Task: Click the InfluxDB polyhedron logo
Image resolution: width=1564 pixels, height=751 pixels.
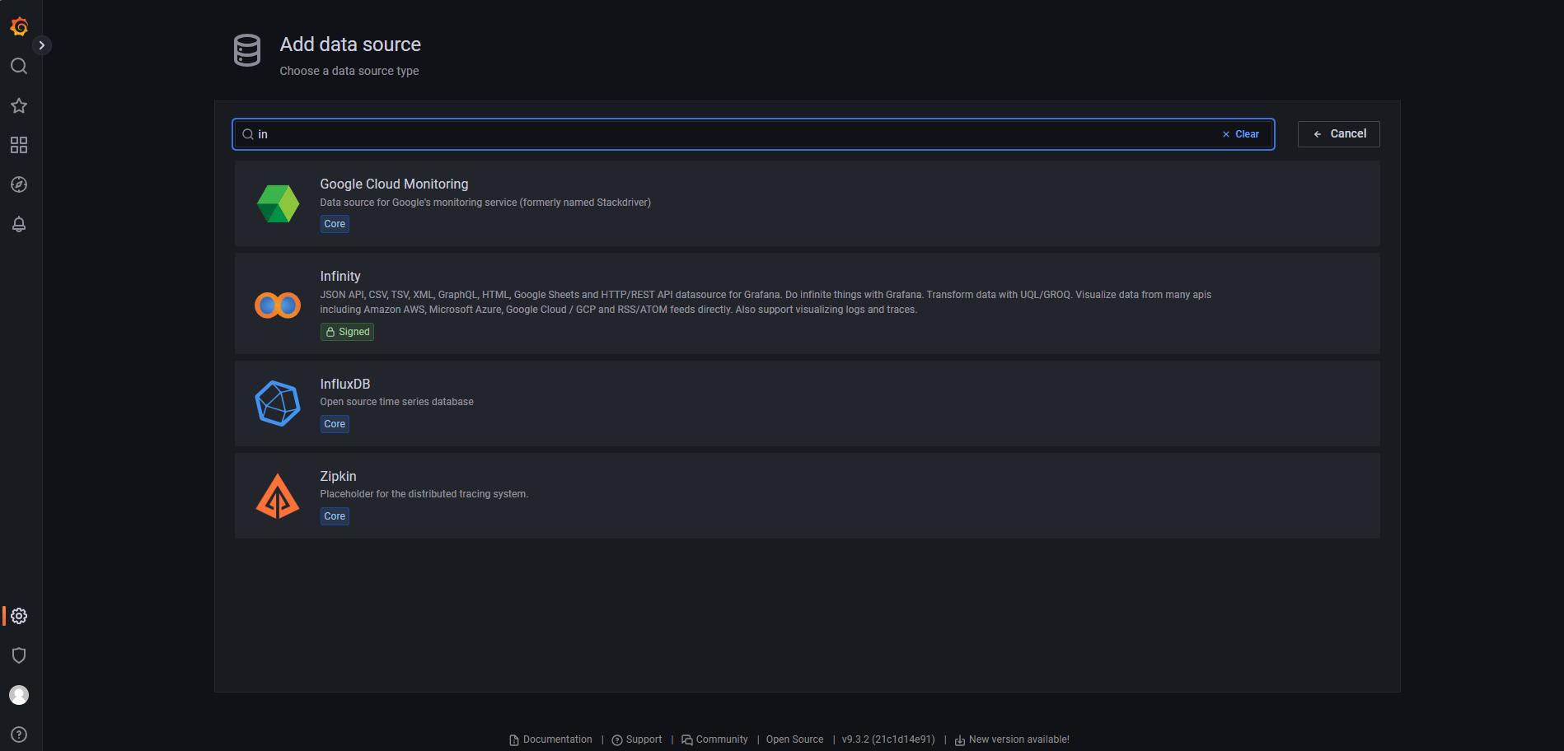Action: (278, 403)
